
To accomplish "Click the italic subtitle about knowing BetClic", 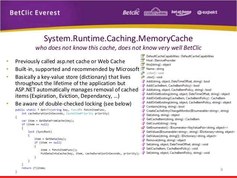I will click(118, 48).
